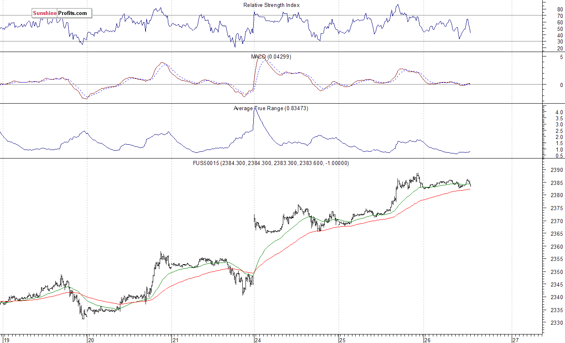Screen dimensions: 565x343
Task: Click the SunshineProfits.com logo
Action: (61, 13)
